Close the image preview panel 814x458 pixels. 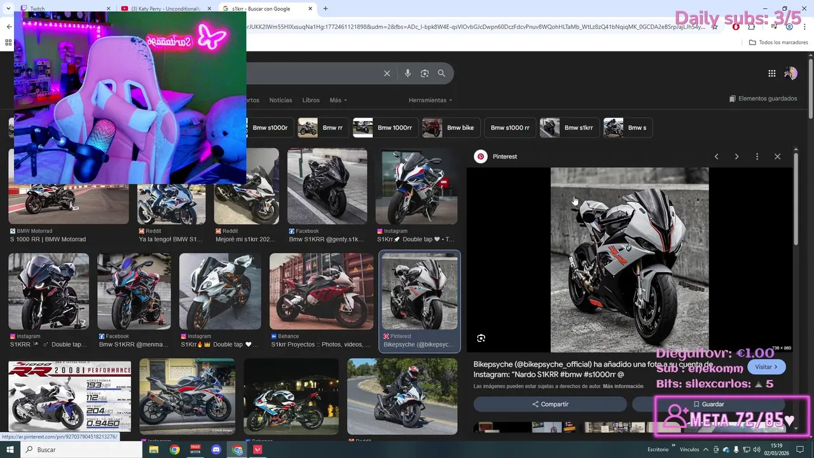point(777,156)
